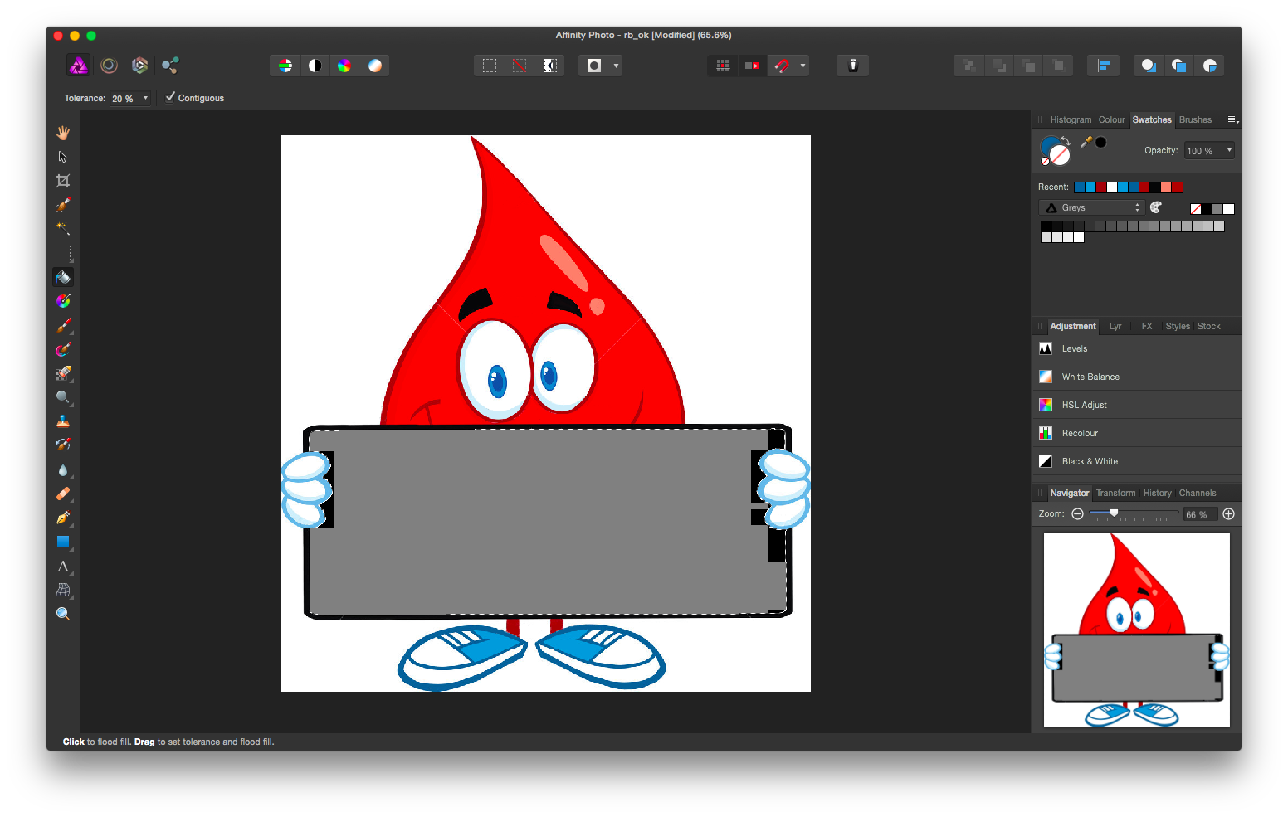Open the Brushes tab
This screenshot has height=817, width=1288.
coord(1195,119)
